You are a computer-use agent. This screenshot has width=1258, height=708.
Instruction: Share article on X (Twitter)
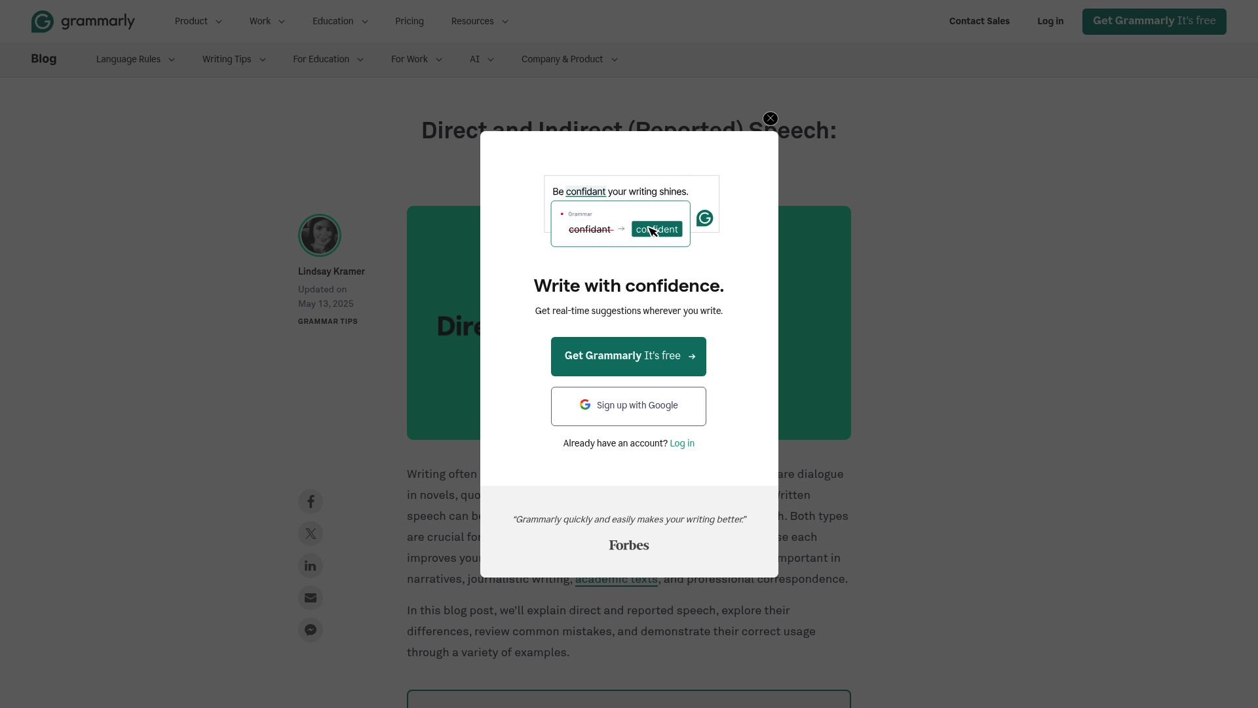pos(311,534)
